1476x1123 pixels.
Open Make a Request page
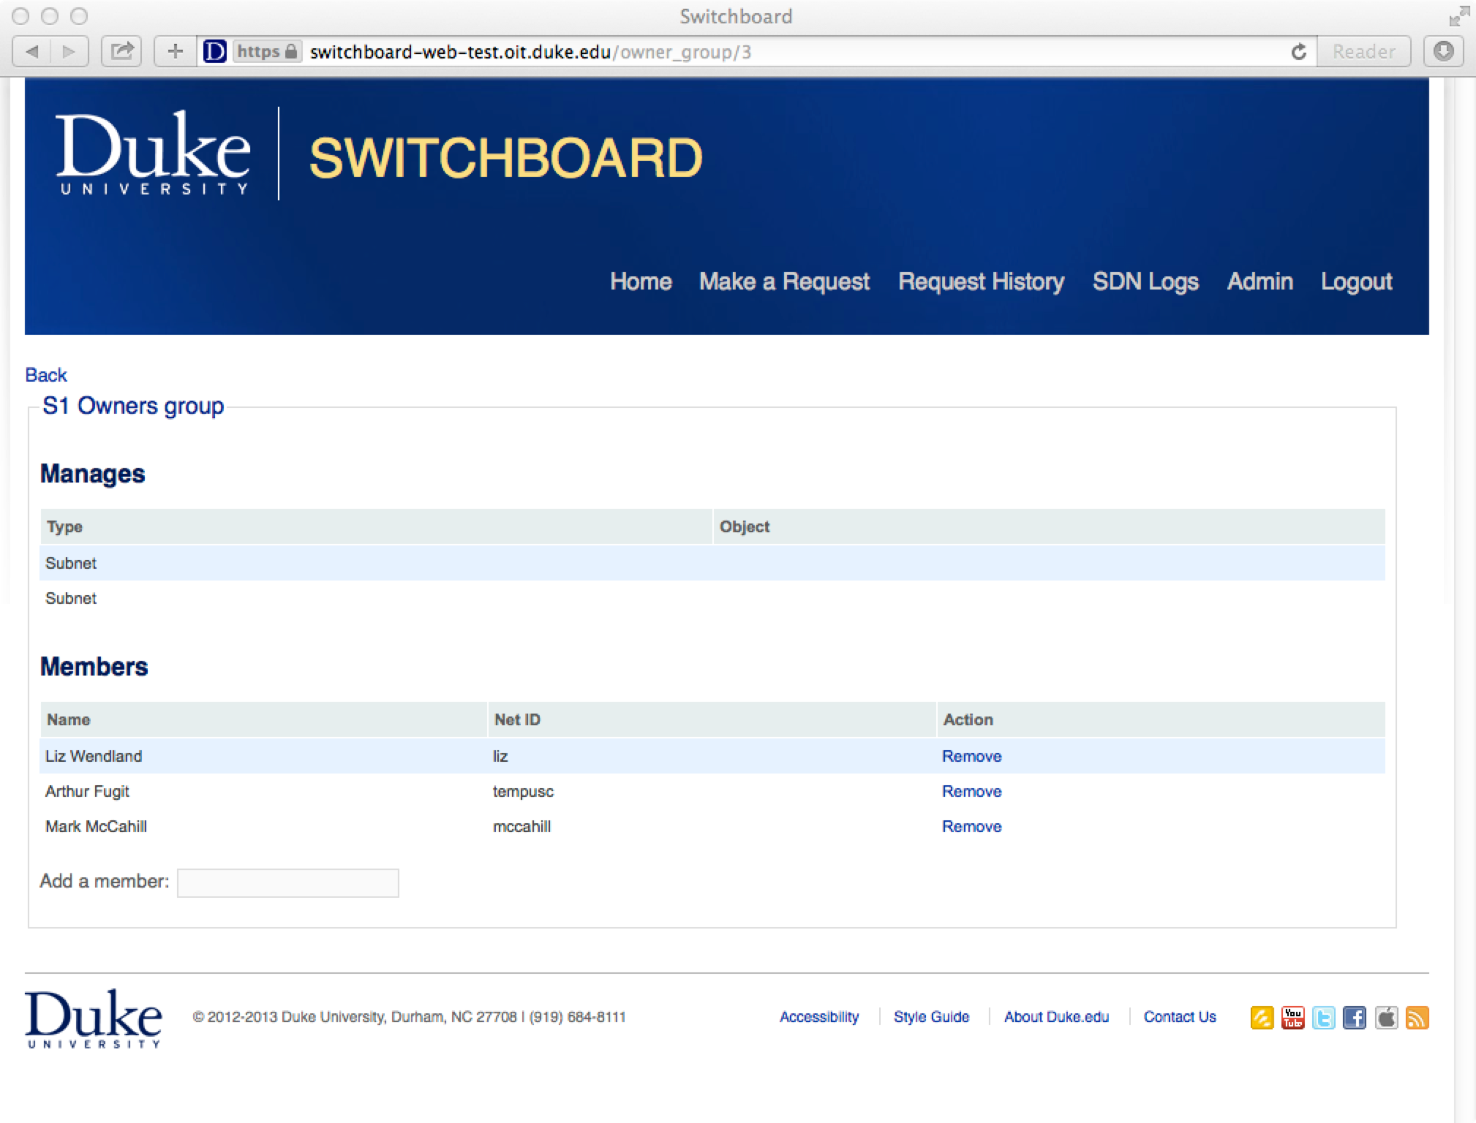pyautogui.click(x=784, y=282)
